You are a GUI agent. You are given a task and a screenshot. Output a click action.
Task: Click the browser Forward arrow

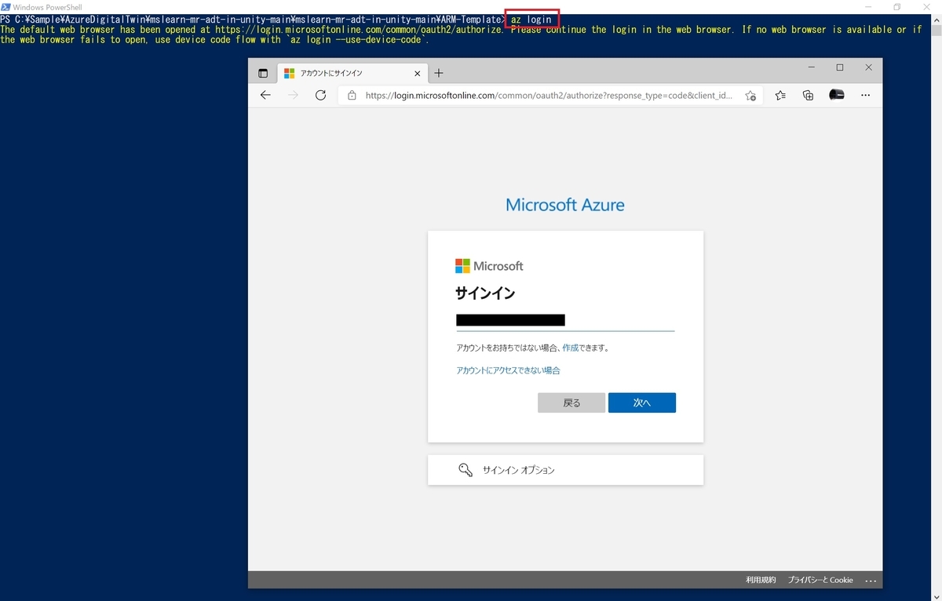pyautogui.click(x=293, y=95)
